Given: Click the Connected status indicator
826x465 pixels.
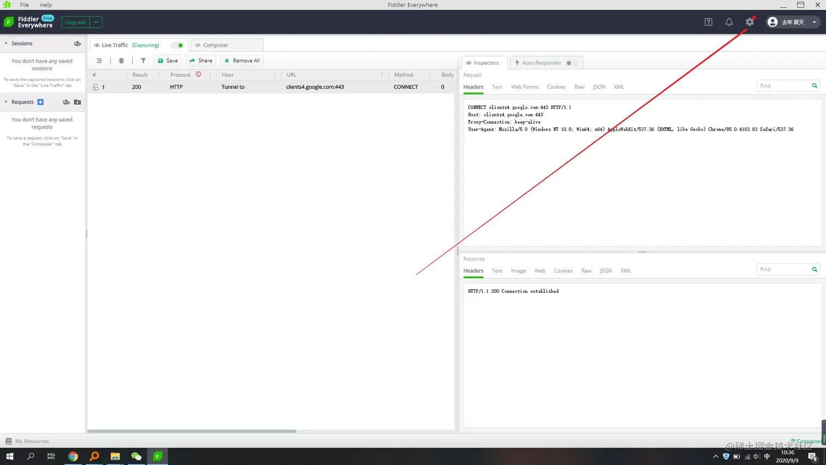Looking at the screenshot, I should 806,441.
